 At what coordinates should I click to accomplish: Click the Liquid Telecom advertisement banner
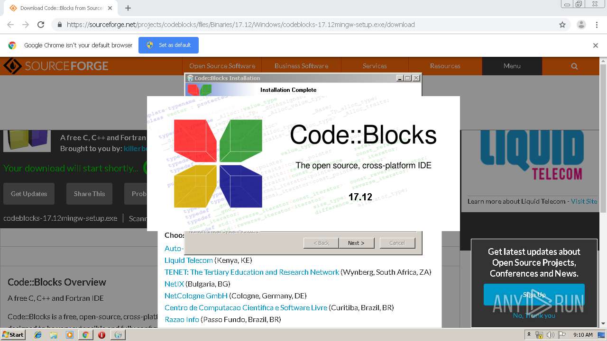point(532,155)
